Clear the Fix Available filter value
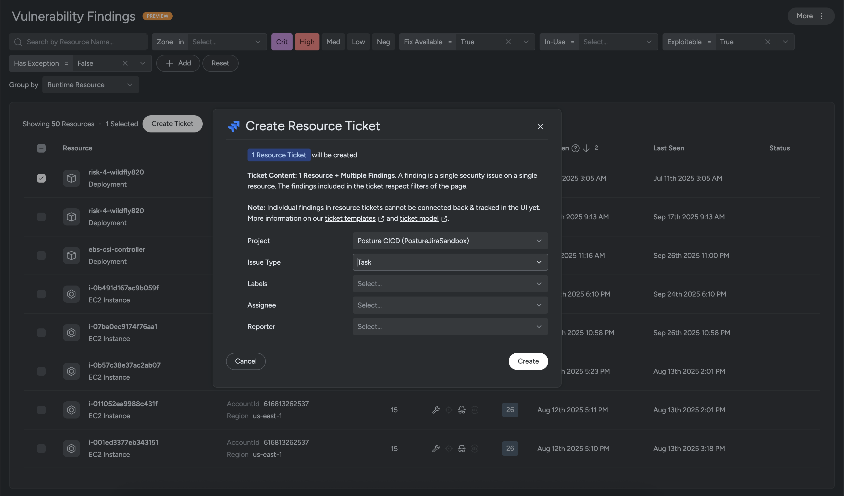Image resolution: width=844 pixels, height=496 pixels. tap(508, 42)
